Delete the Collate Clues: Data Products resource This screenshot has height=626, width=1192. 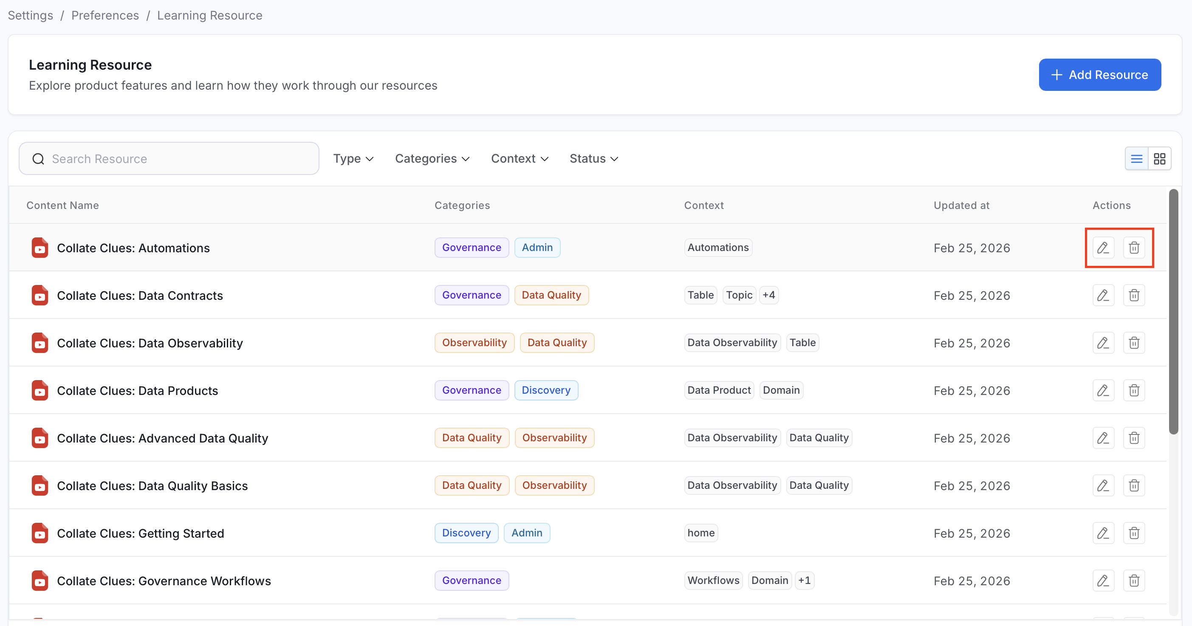pos(1134,390)
